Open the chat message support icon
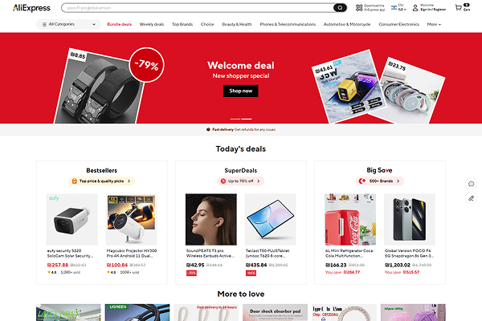482x321 pixels. (471, 184)
